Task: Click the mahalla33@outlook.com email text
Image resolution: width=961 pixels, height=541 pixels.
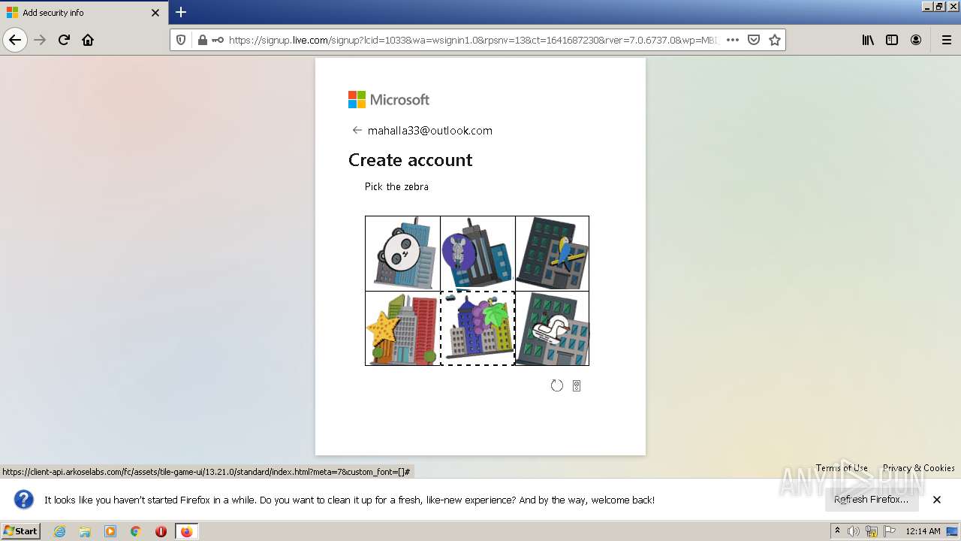Action: (430, 130)
